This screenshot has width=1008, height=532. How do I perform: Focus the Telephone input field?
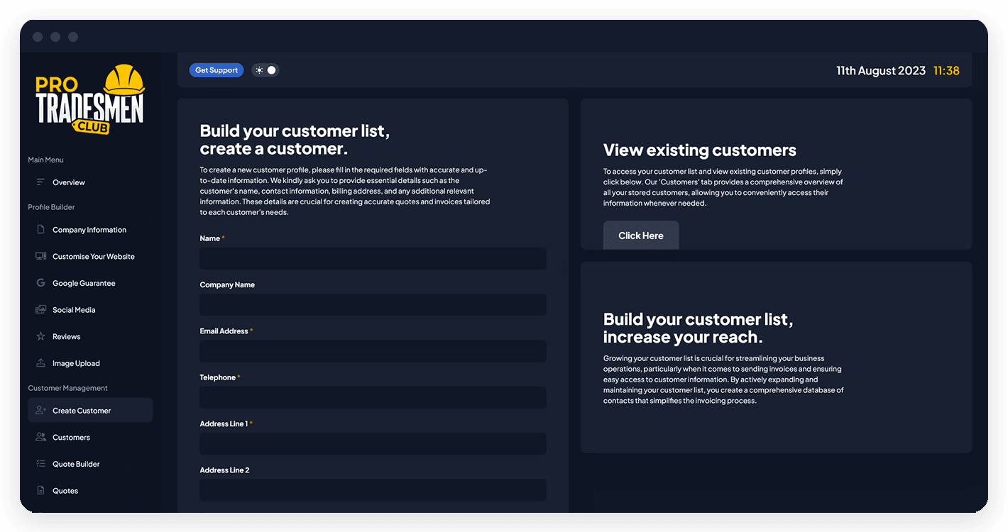[373, 397]
